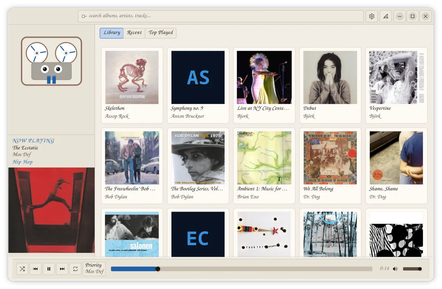Click the We All Belong title
The image size is (442, 289).
[318, 189]
